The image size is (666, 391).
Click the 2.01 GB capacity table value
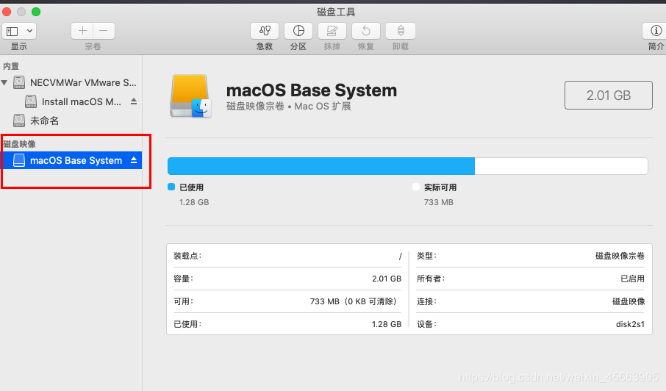pyautogui.click(x=387, y=279)
